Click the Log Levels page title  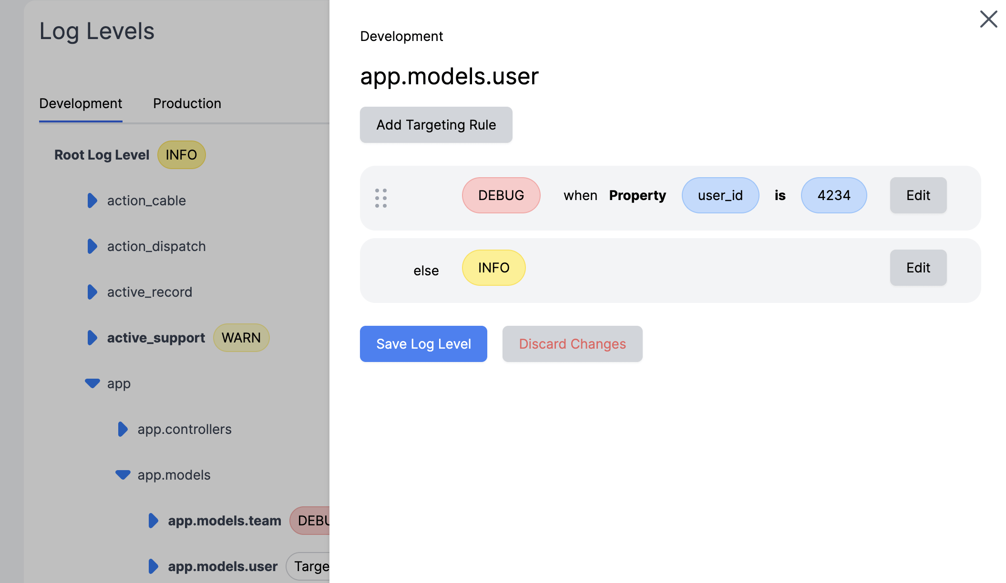[97, 31]
